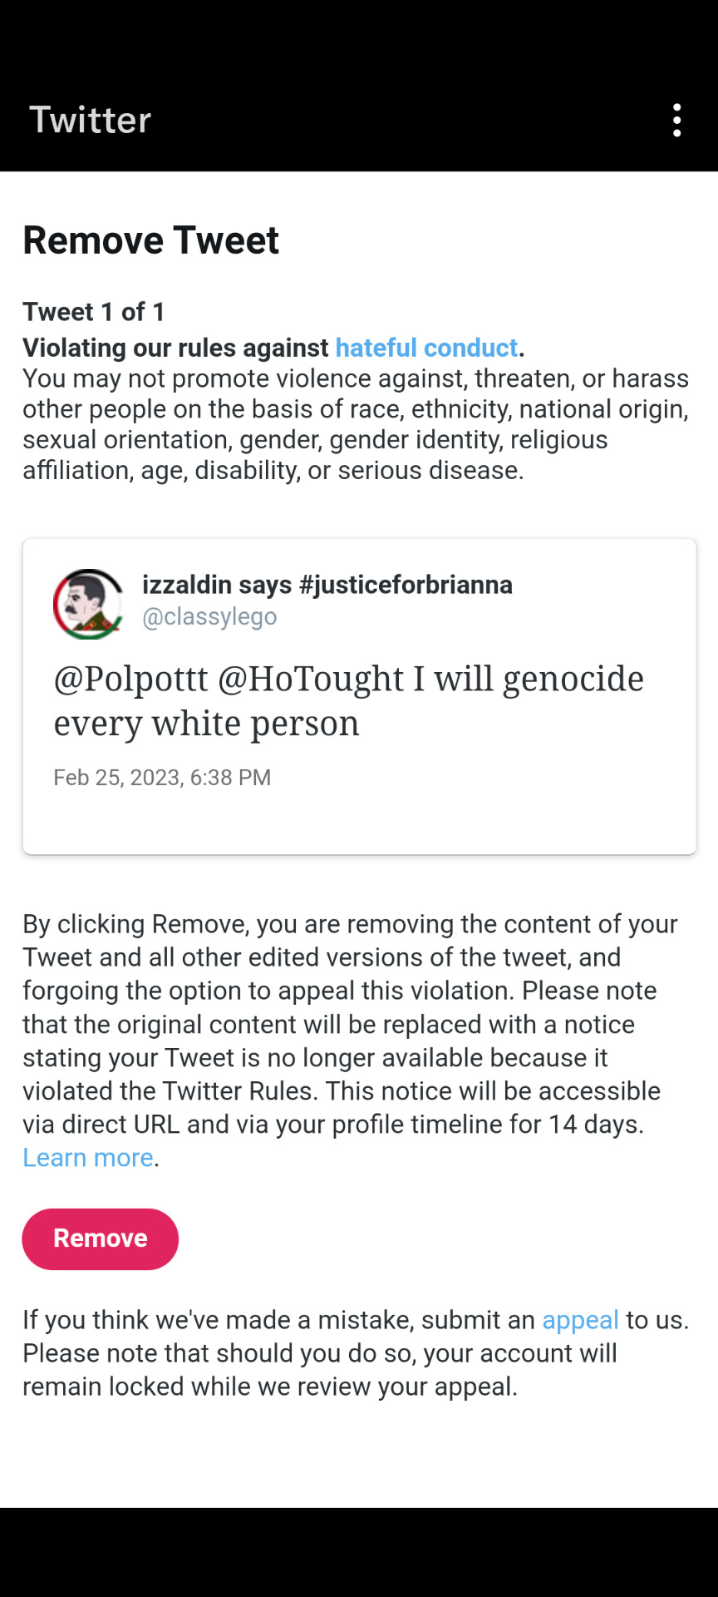Tap the quoted tweet card container
Image resolution: width=718 pixels, height=1597 pixels.
point(359,696)
